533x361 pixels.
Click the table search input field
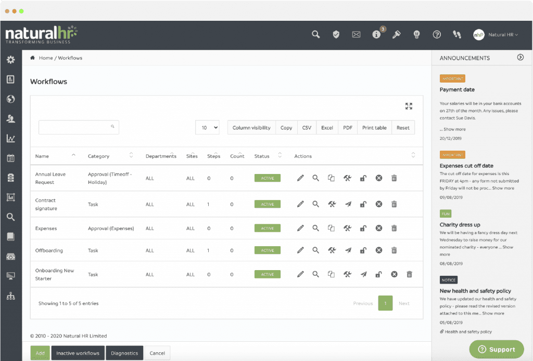78,127
